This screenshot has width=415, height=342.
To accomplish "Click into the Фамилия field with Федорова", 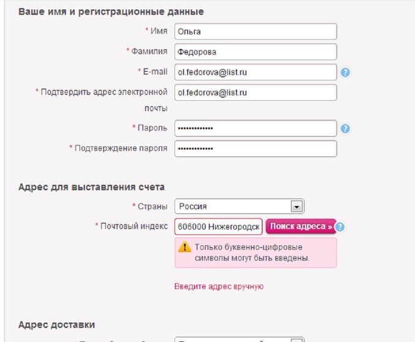I will pyautogui.click(x=255, y=52).
